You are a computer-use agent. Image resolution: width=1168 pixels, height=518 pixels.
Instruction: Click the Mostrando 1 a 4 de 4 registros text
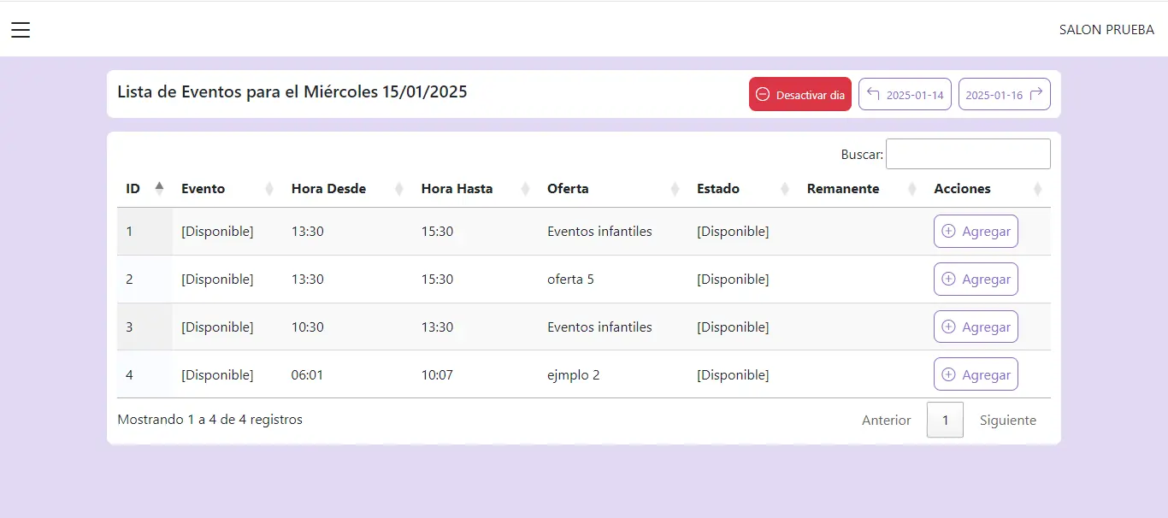pyautogui.click(x=209, y=420)
